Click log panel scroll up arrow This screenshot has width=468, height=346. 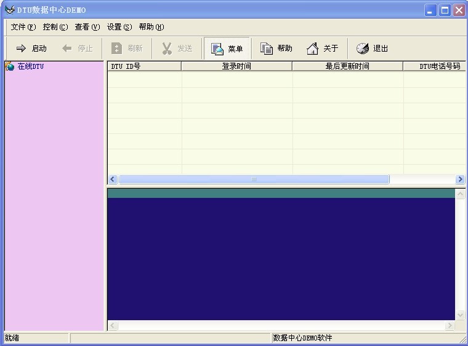[460, 194]
